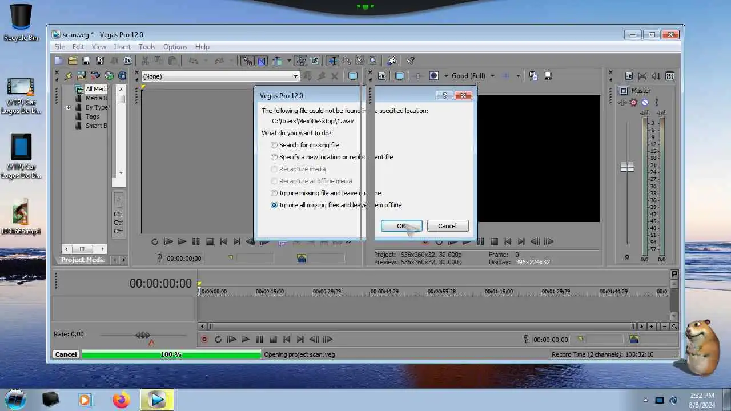Image resolution: width=731 pixels, height=411 pixels.
Task: Save snapshot to file icon in preview
Action: pos(547,76)
